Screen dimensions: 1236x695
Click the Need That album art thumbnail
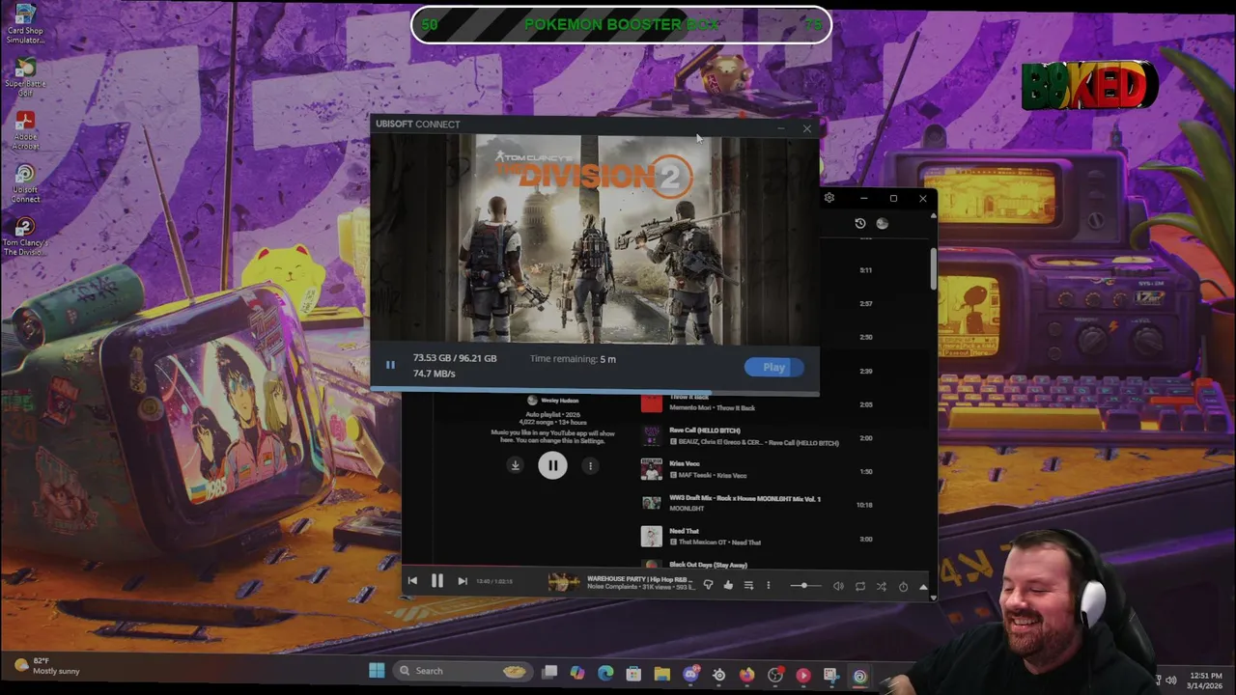(652, 537)
